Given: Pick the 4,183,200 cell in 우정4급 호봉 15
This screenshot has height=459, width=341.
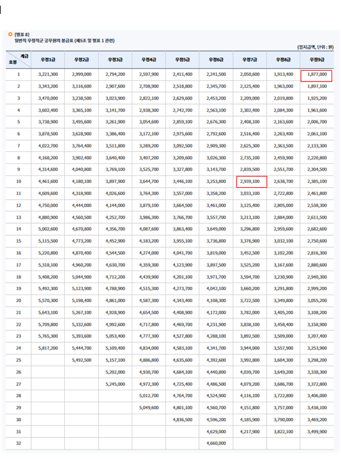Looking at the screenshot, I should pos(149,241).
